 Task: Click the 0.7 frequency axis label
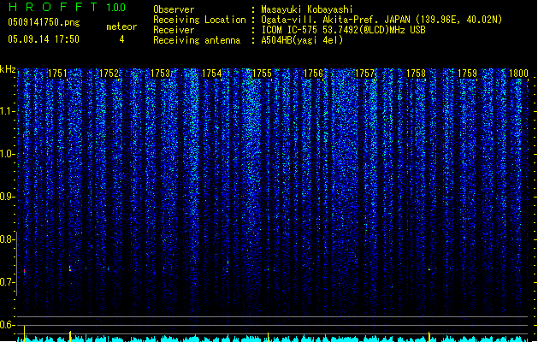point(7,282)
